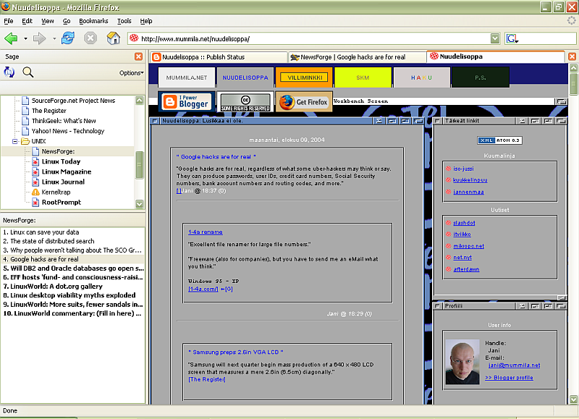Image resolution: width=579 pixels, height=419 pixels.
Task: Open the URL bar history dropdown
Action: click(x=495, y=38)
